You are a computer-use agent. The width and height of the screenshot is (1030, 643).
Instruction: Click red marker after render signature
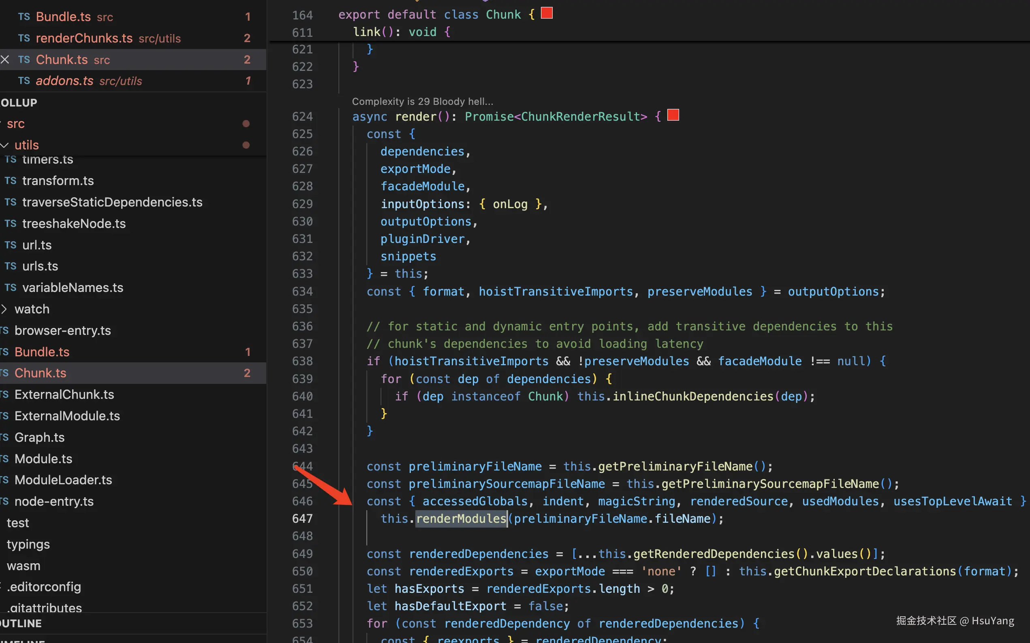(x=673, y=115)
